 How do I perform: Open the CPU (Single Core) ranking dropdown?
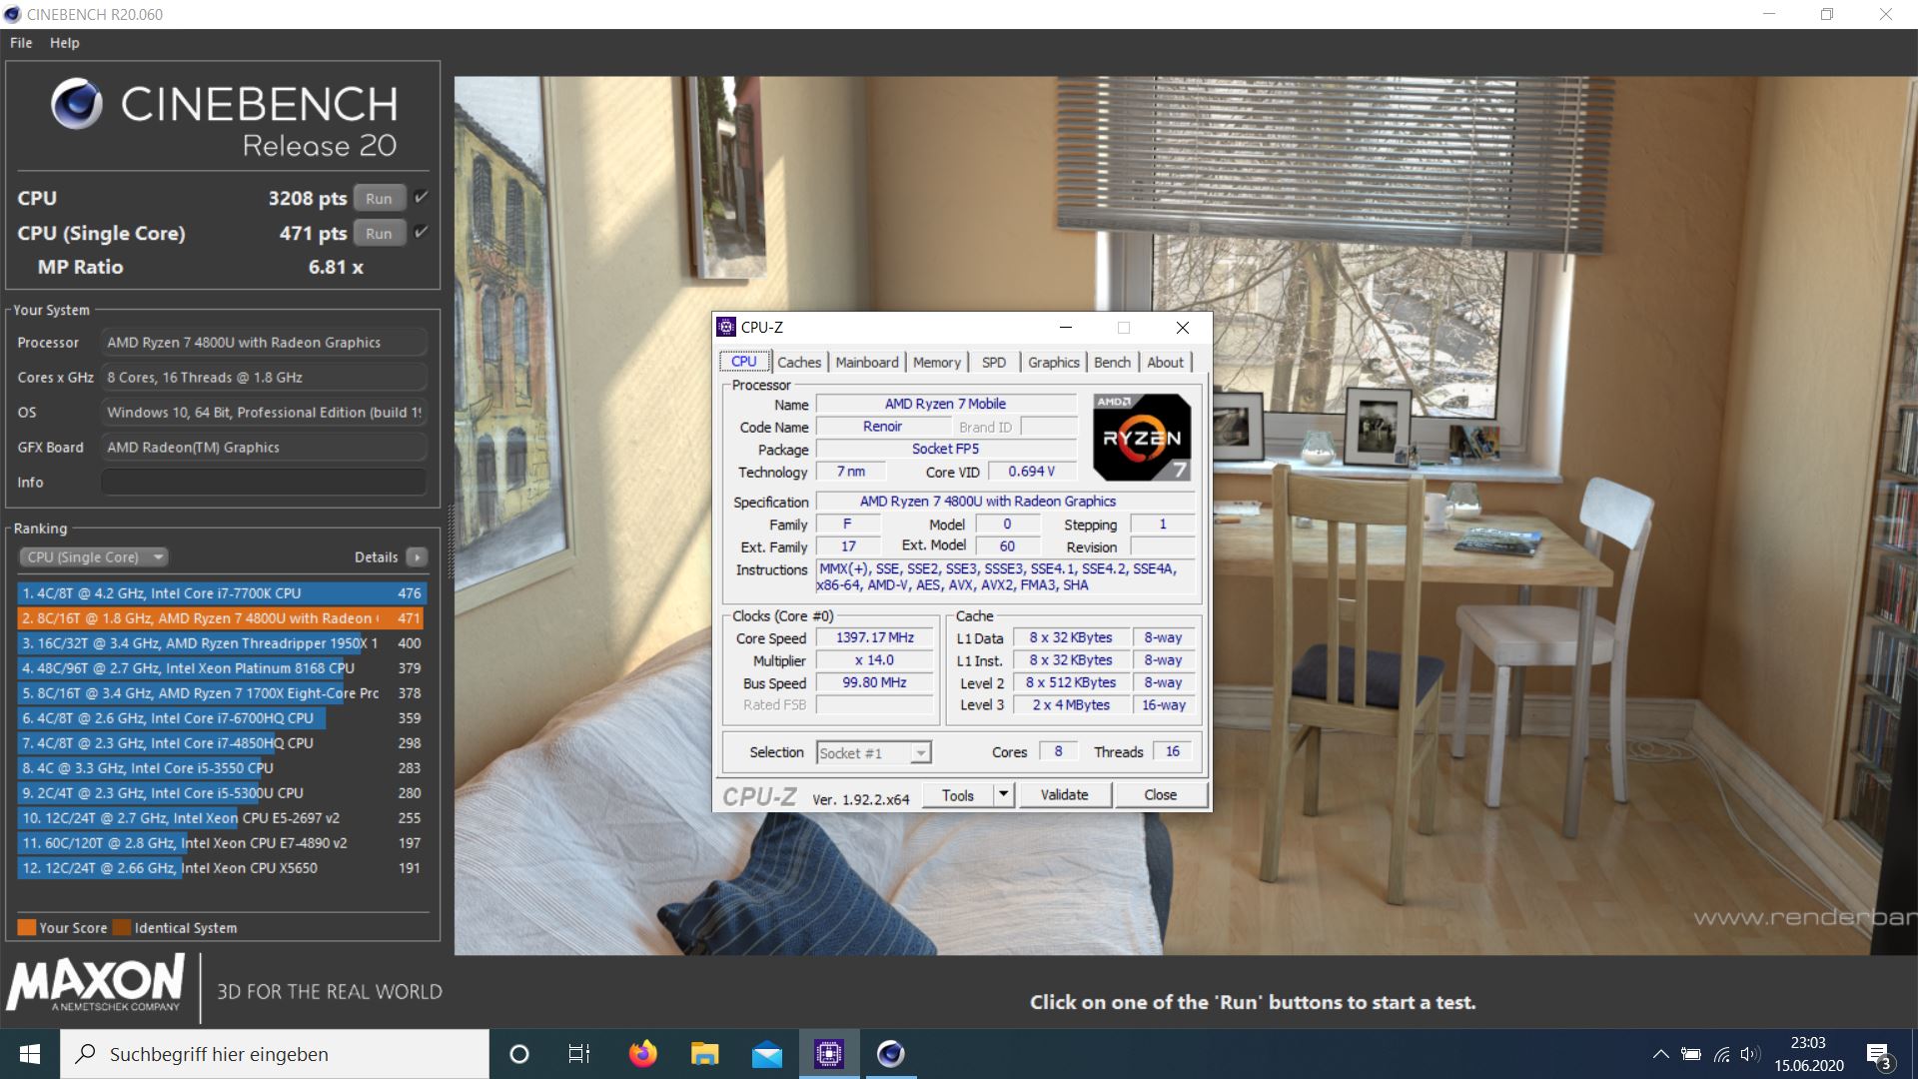93,557
